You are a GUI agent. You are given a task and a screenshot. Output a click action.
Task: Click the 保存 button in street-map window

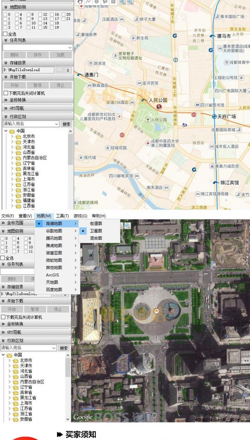(x=37, y=55)
